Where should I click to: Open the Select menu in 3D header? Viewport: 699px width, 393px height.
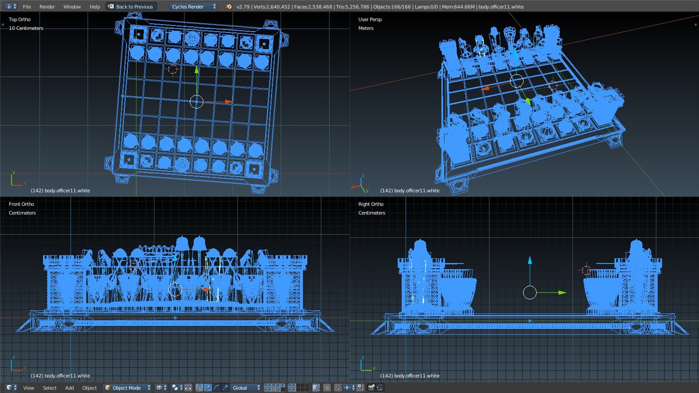coord(50,388)
